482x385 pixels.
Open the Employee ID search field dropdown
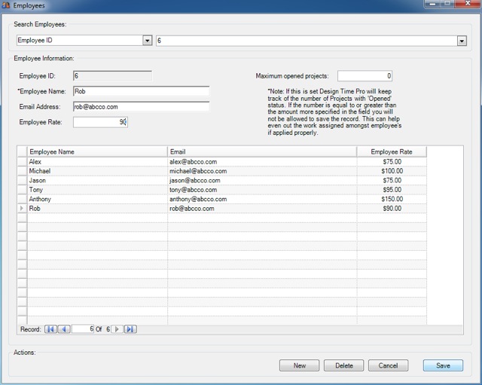coord(148,41)
